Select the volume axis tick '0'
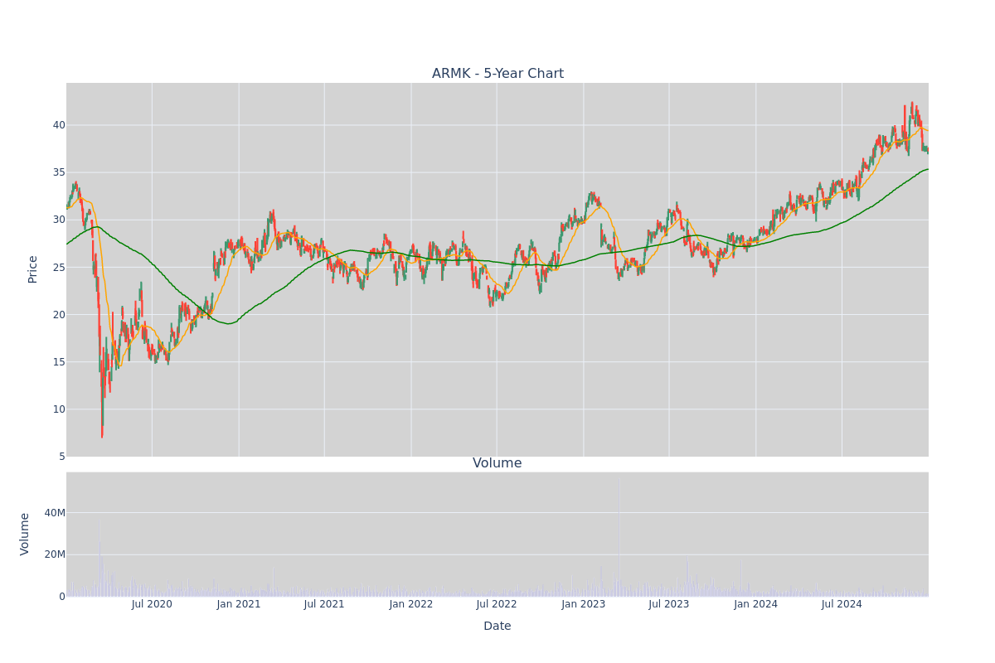The width and height of the screenshot is (995, 663). pyautogui.click(x=62, y=597)
